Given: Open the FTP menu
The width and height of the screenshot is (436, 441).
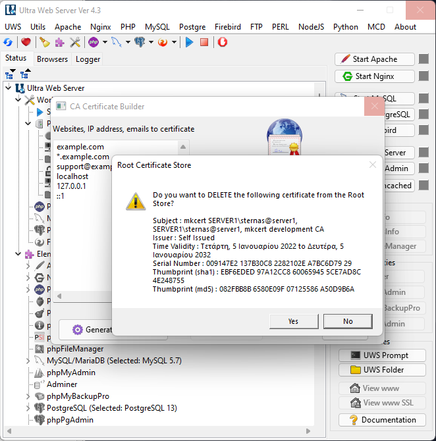Looking at the screenshot, I should click(x=256, y=27).
